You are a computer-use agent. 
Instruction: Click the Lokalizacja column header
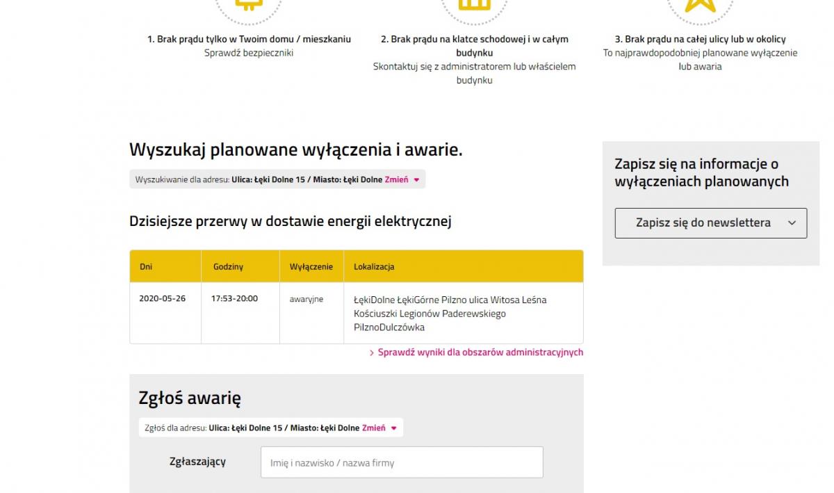[x=464, y=266]
